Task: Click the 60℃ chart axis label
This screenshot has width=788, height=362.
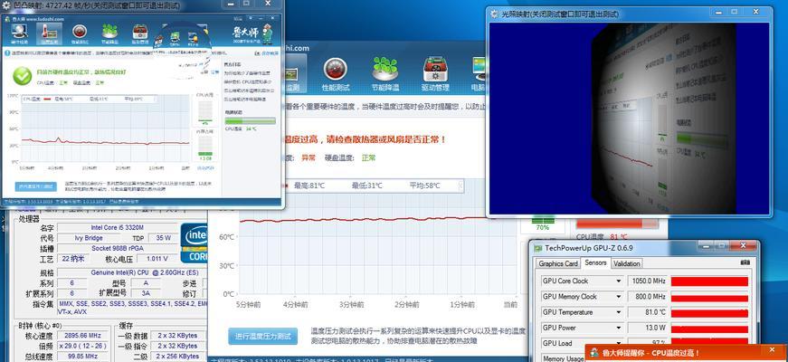Action: tap(227, 237)
